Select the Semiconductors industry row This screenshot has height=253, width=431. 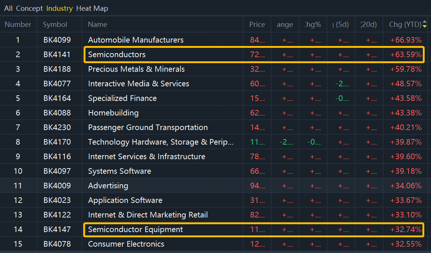(x=117, y=55)
